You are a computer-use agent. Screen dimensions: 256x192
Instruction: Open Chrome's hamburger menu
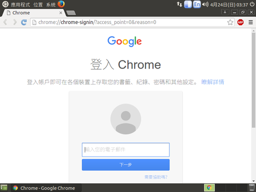[251, 22]
